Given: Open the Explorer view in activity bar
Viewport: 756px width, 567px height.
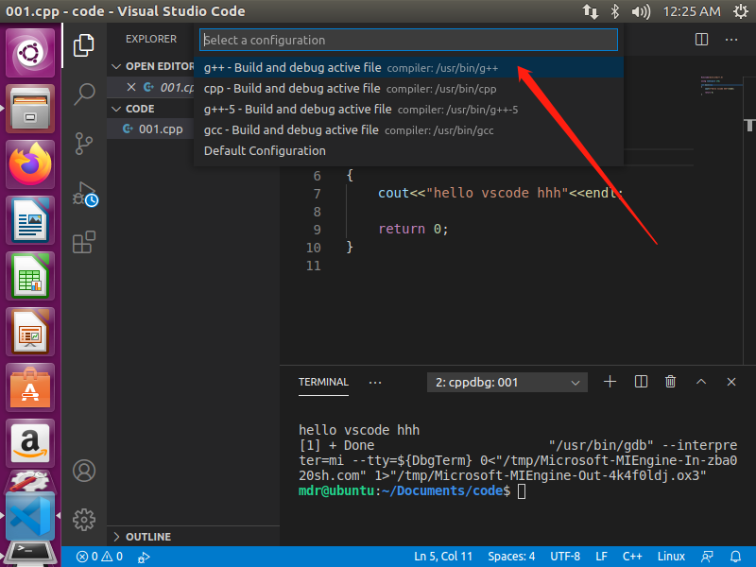Looking at the screenshot, I should coord(84,45).
